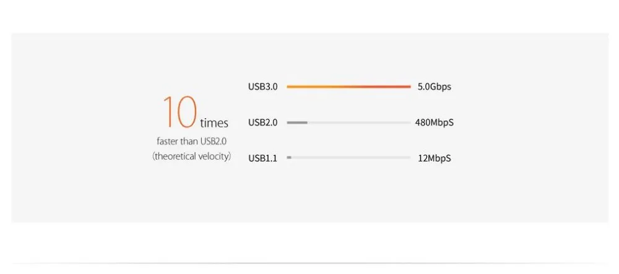Viewport: 619px width, 274px height.
Task: Click the large orange number 10
Action: tap(180, 112)
